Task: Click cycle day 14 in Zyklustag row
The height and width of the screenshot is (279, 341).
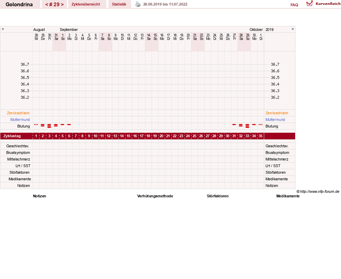Action: tap(122, 136)
